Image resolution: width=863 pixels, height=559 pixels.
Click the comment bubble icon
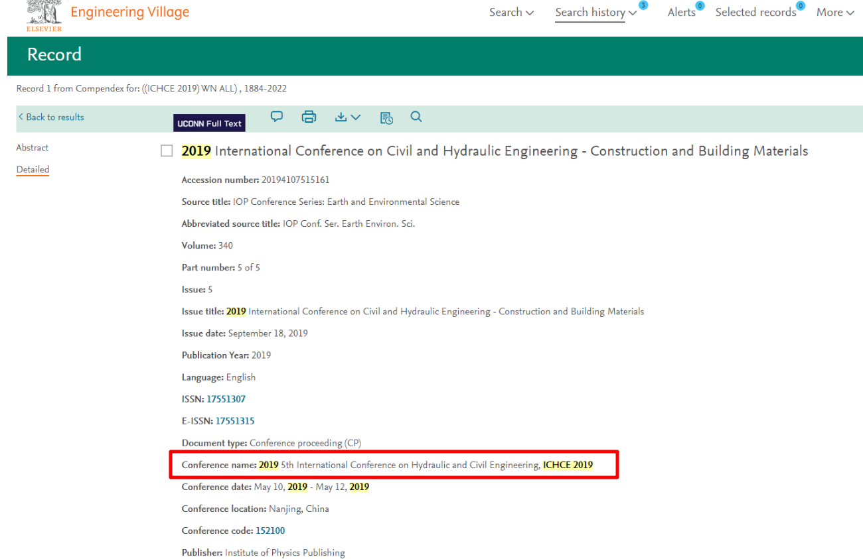coord(277,117)
